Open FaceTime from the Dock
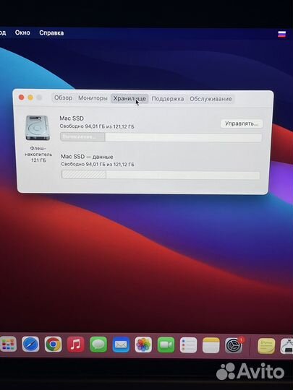The image size is (293, 390). (x=166, y=344)
